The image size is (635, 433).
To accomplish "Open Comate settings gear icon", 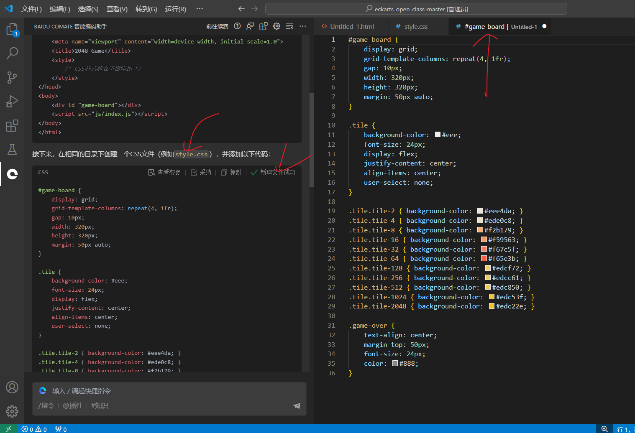I will [x=277, y=26].
